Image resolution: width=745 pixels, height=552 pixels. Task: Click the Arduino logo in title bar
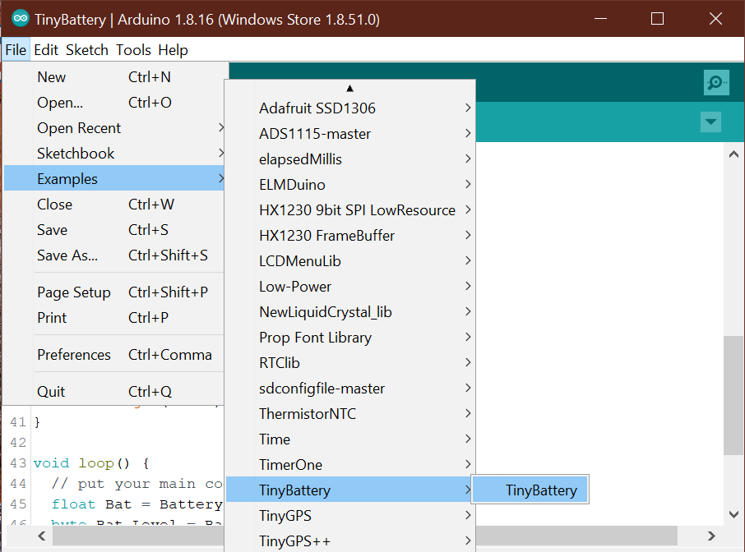click(x=20, y=19)
